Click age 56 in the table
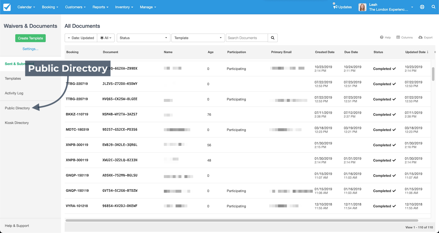Viewport: 439px width, 233px height. [x=209, y=145]
